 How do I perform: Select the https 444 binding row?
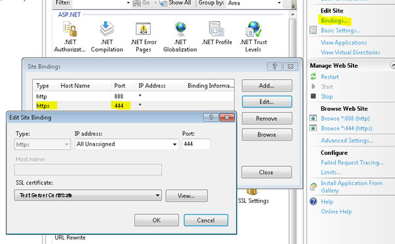(x=134, y=106)
